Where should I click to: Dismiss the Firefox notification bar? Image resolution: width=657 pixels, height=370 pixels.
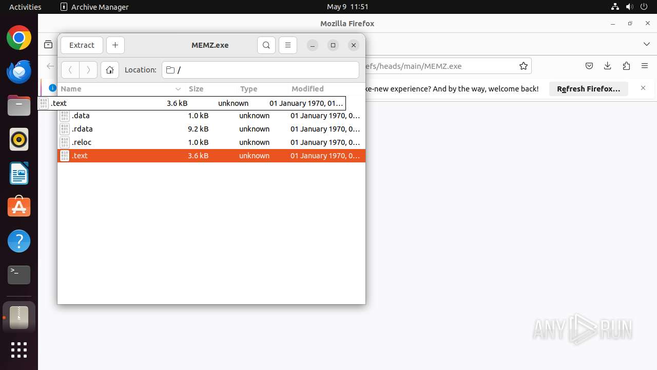pyautogui.click(x=643, y=88)
